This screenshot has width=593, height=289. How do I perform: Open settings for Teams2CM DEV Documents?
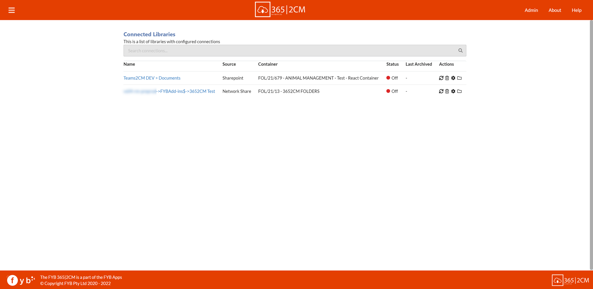click(x=453, y=78)
